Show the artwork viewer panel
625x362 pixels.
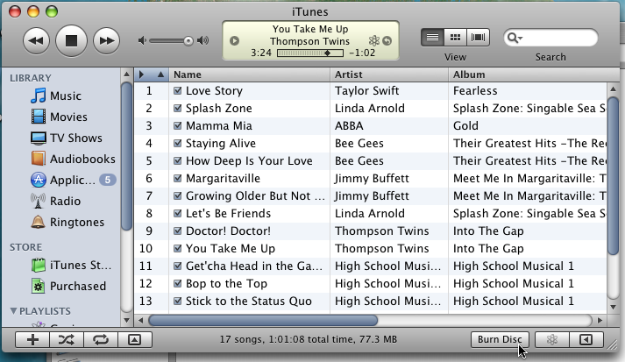pos(135,340)
